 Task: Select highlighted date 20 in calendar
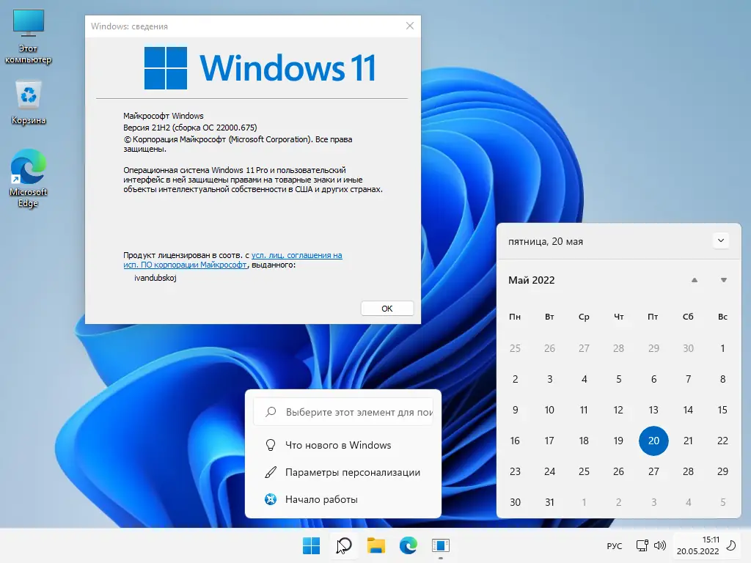(x=653, y=441)
